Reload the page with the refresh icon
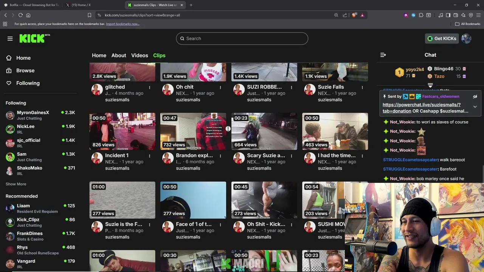Screen dimensions: 484x272 [20, 15]
